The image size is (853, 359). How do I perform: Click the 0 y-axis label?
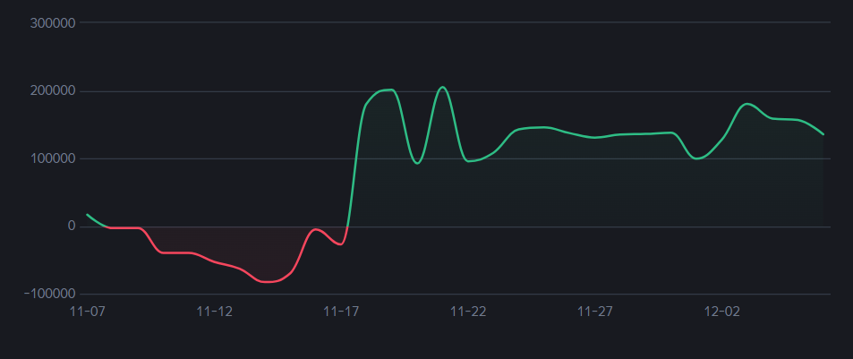click(x=71, y=227)
